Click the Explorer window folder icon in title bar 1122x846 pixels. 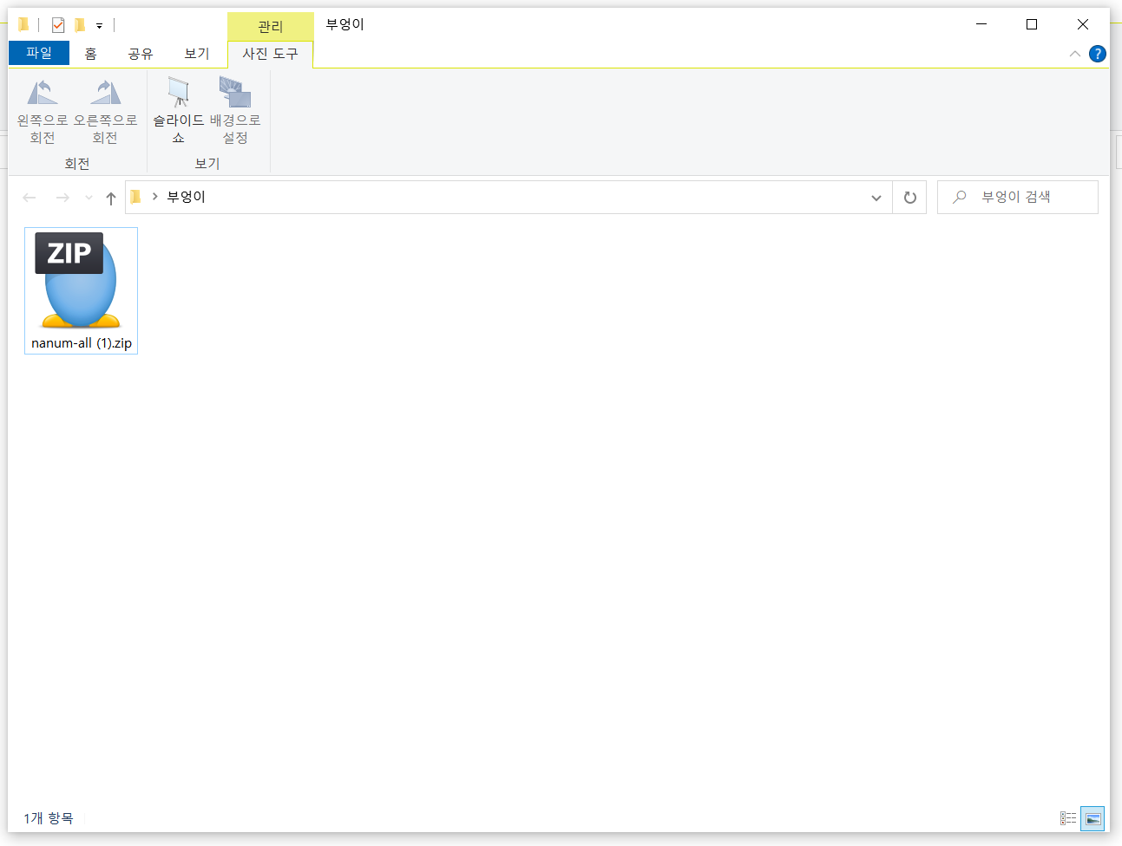pos(23,24)
